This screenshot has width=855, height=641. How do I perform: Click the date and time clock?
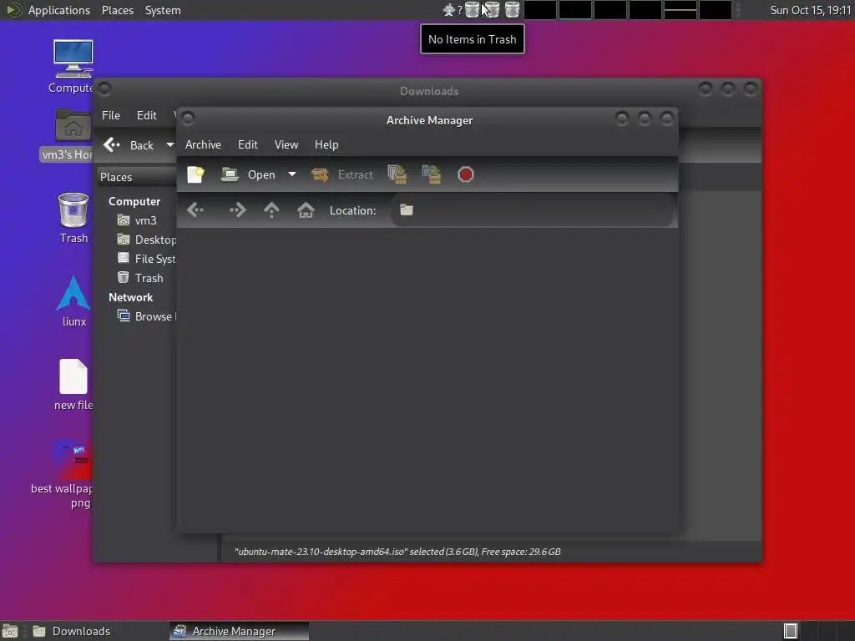pyautogui.click(x=810, y=10)
